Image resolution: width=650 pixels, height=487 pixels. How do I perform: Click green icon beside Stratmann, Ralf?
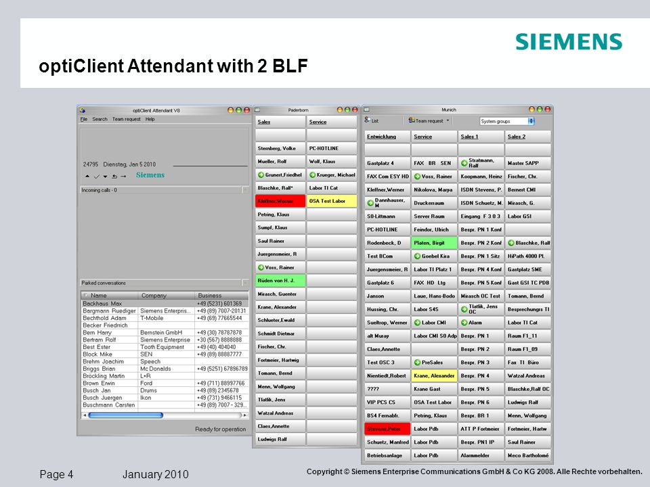[464, 163]
